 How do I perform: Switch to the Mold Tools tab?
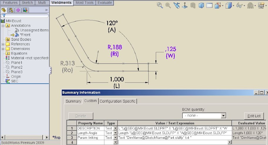coord(84,3)
